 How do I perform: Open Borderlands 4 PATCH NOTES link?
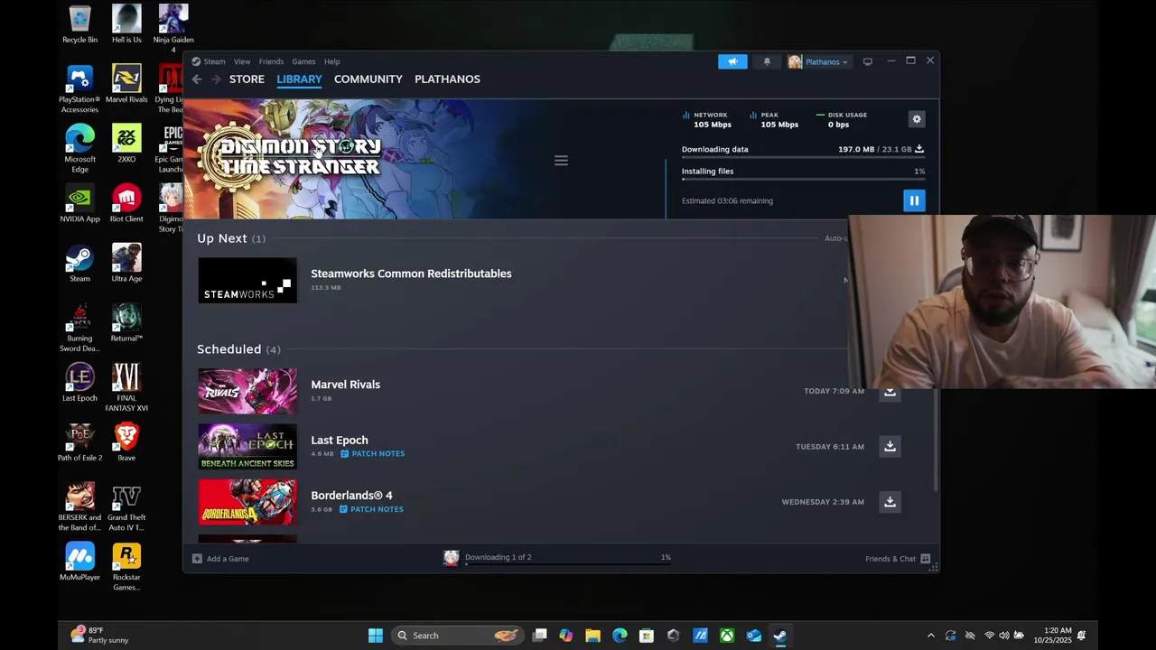pyautogui.click(x=372, y=509)
